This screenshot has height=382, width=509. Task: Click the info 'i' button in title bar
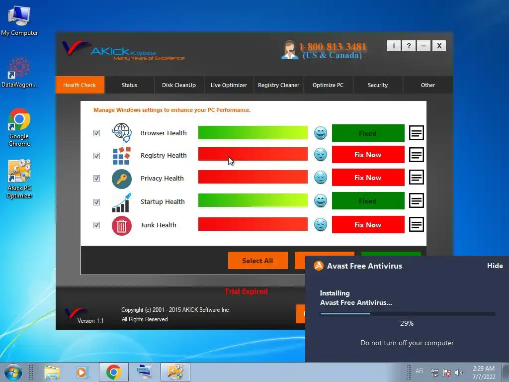coord(394,46)
